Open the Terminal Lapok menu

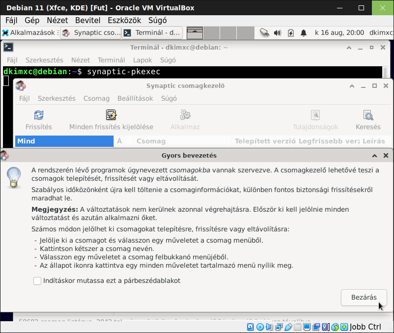(142, 60)
